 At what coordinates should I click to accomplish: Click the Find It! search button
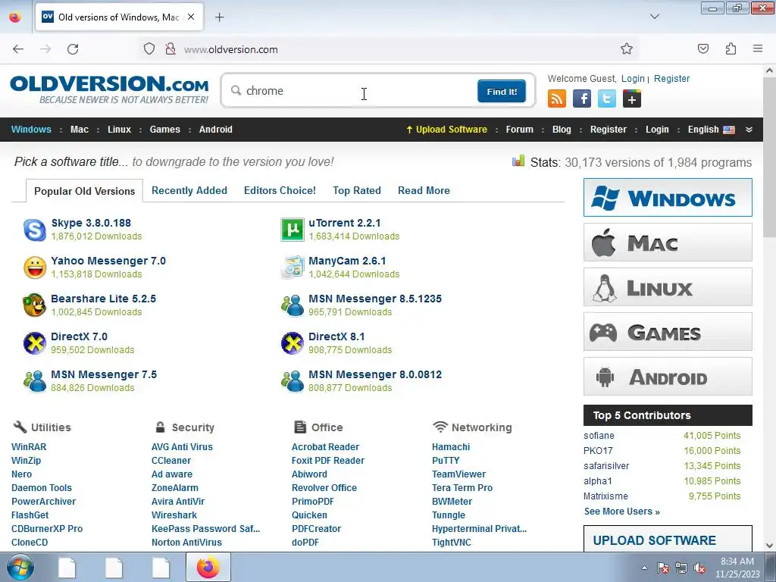point(502,92)
